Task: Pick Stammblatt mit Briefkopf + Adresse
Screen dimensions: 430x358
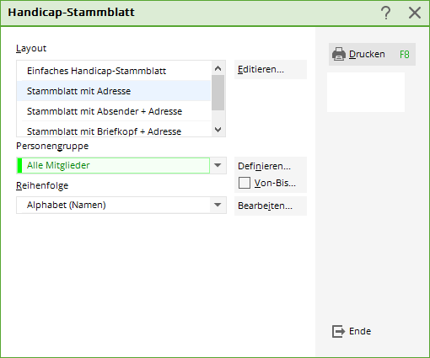Action: point(114,130)
